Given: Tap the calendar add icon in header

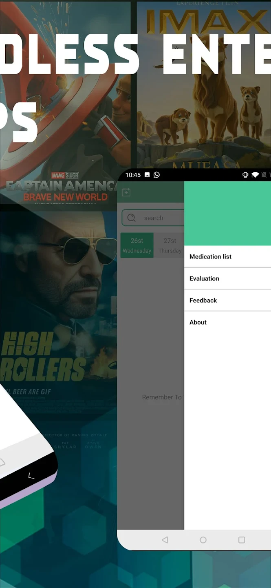Looking at the screenshot, I should pyautogui.click(x=126, y=192).
